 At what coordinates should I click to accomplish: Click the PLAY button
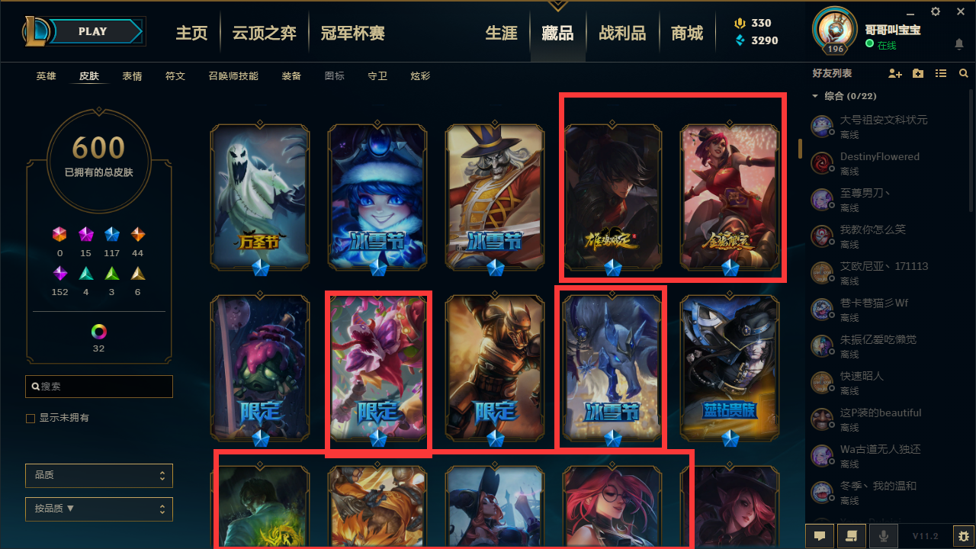95,31
